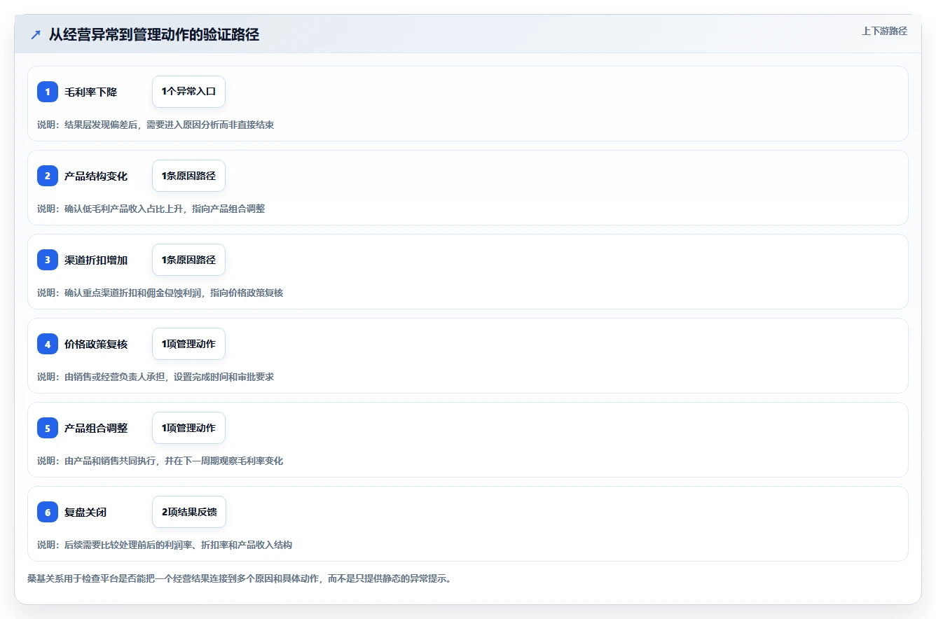Click the 上下游路径 label in the header
The height and width of the screenshot is (619, 936).
point(884,31)
